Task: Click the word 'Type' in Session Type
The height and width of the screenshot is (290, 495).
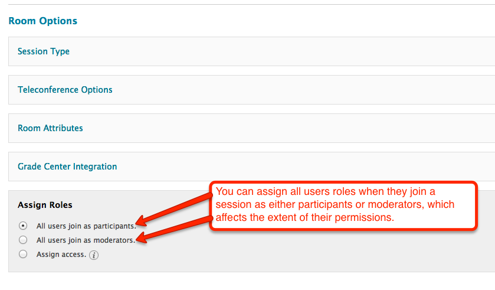Action: coord(60,52)
